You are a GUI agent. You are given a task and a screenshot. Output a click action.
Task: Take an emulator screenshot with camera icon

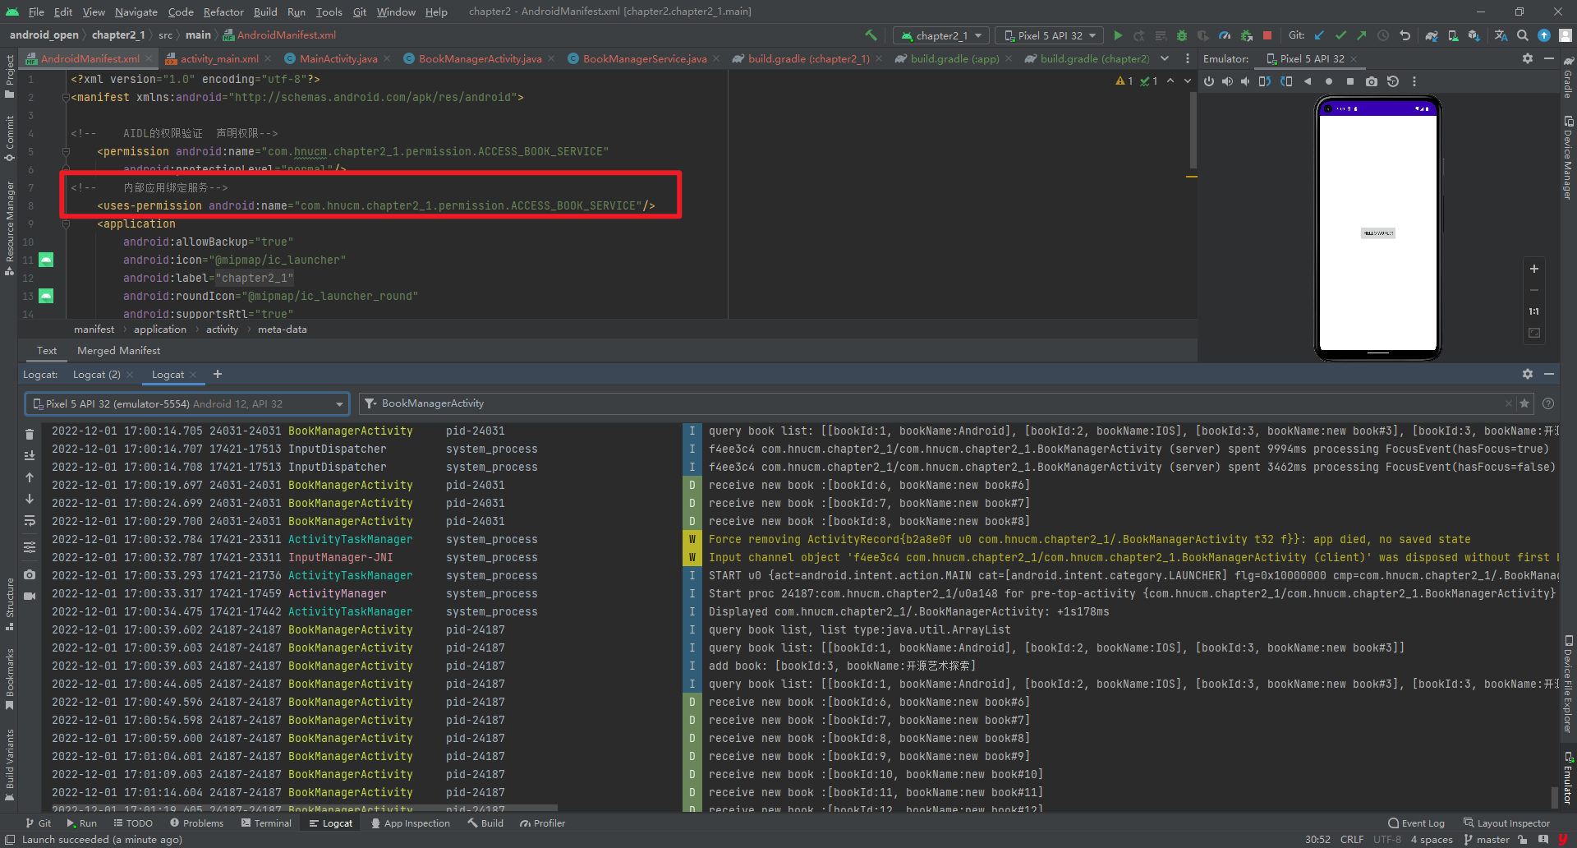pyautogui.click(x=1372, y=81)
